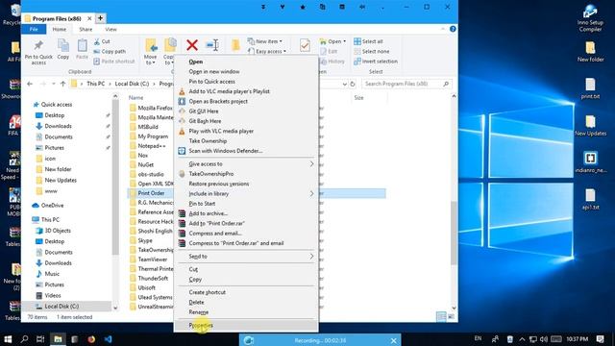
Task: Select New Updates folder on desktop
Action: pyautogui.click(x=590, y=126)
